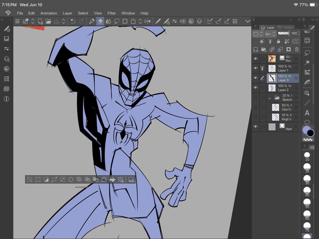
Task: Select the Layer 2 row
Action: click(x=283, y=88)
